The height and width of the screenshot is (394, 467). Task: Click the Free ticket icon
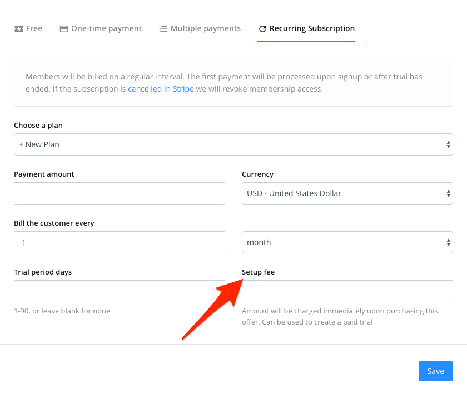click(x=19, y=29)
